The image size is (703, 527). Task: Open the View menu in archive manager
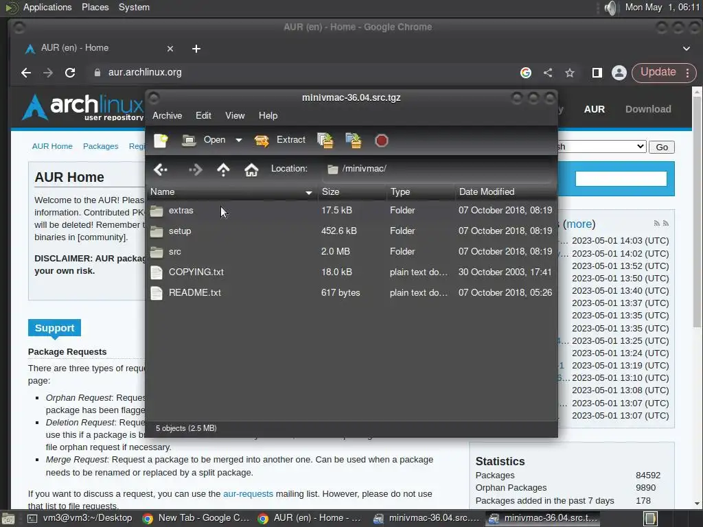click(x=235, y=115)
